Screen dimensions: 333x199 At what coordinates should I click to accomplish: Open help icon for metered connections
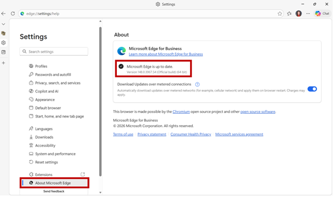[x=197, y=85]
